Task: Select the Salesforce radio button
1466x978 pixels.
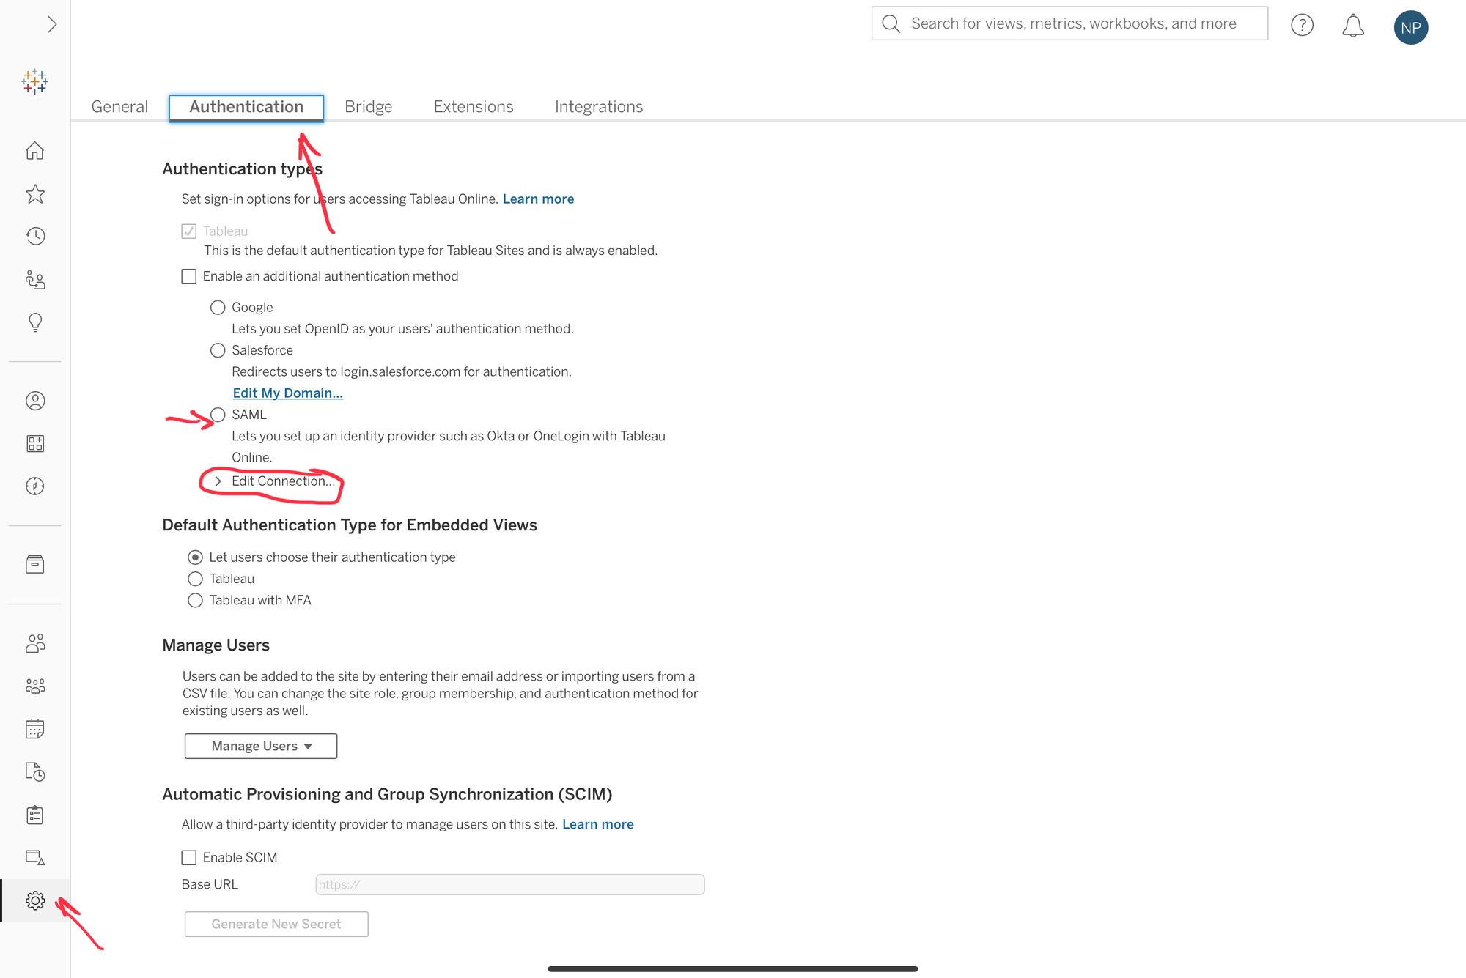Action: click(x=218, y=350)
